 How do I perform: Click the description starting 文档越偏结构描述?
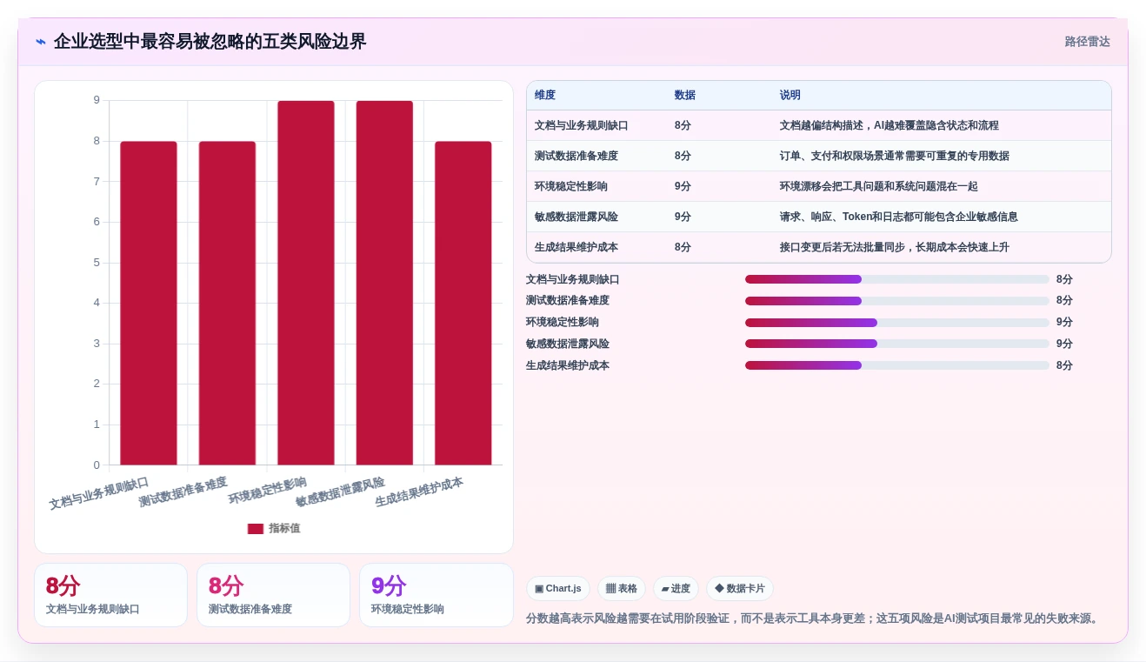[889, 126]
